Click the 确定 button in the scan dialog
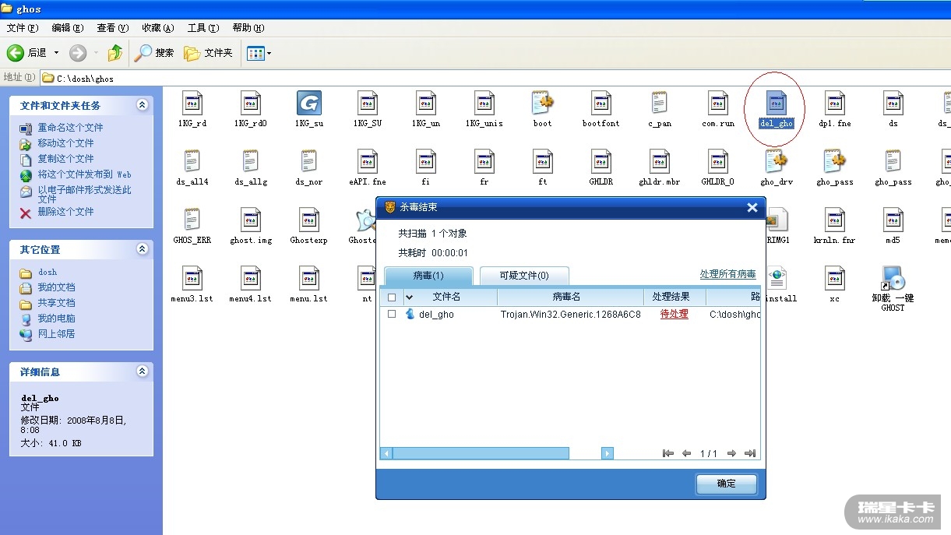This screenshot has height=535, width=951. click(x=726, y=484)
